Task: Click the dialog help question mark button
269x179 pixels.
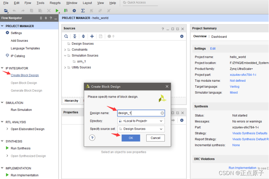Action: (92, 138)
